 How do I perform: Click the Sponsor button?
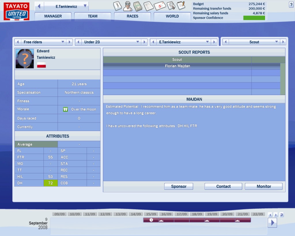(x=179, y=186)
